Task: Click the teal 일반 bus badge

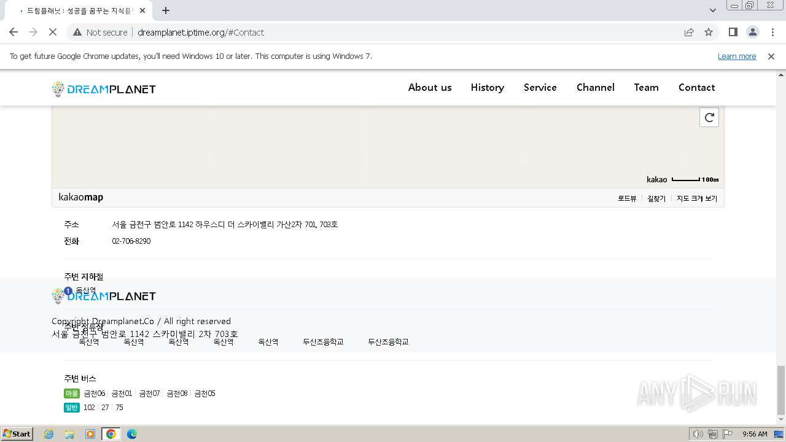Action: (72, 407)
